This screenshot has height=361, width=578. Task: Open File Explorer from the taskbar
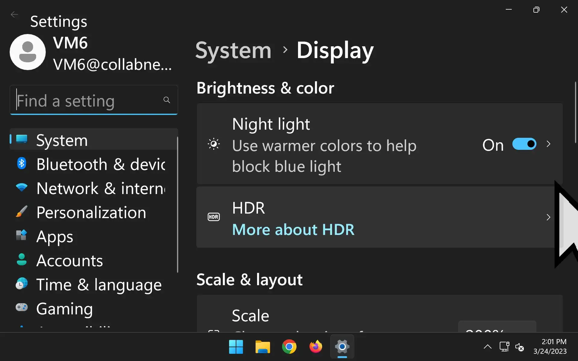[x=263, y=347]
